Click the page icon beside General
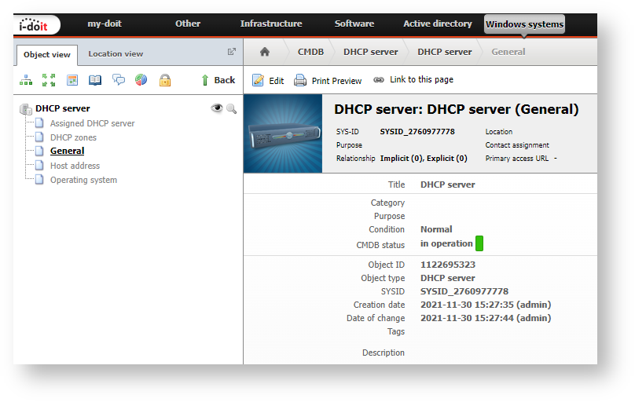Viewport: 635px width, 402px height. 39,151
